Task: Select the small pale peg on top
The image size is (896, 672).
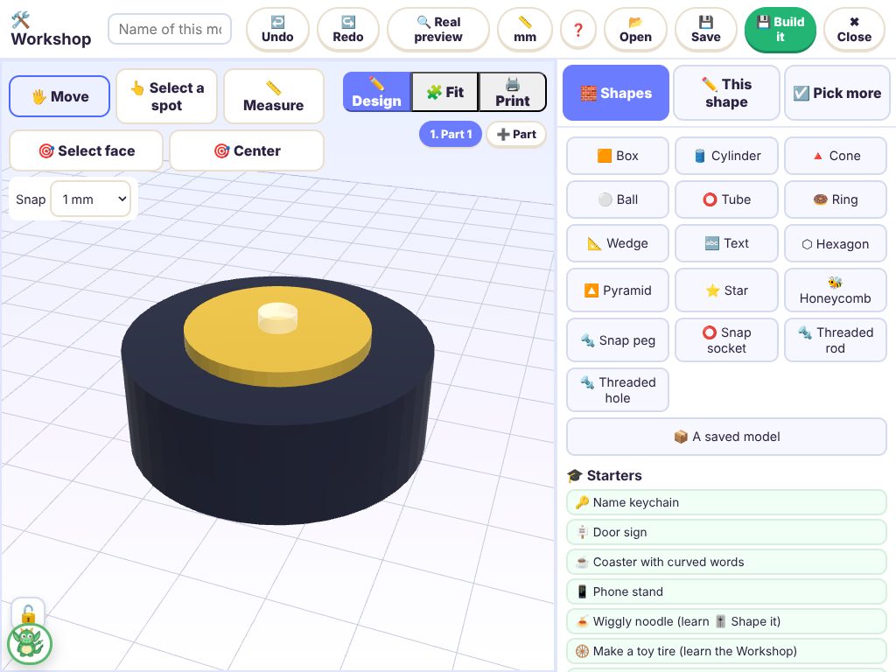Action: coord(277,318)
